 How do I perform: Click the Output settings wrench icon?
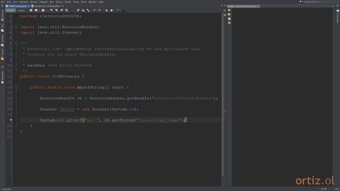pyautogui.click(x=229, y=23)
